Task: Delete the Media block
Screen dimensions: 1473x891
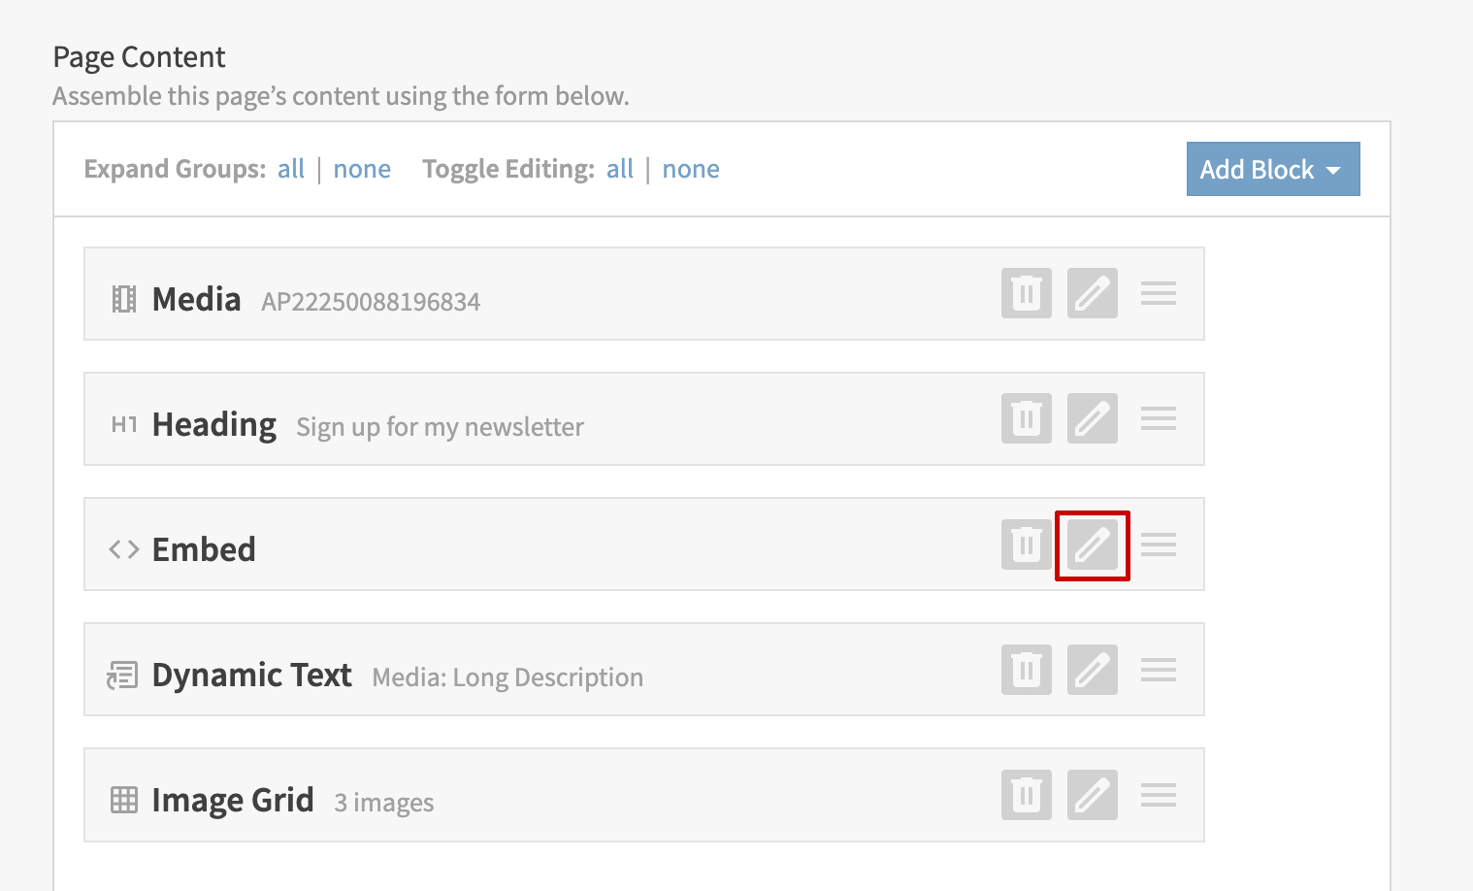Action: (x=1027, y=293)
